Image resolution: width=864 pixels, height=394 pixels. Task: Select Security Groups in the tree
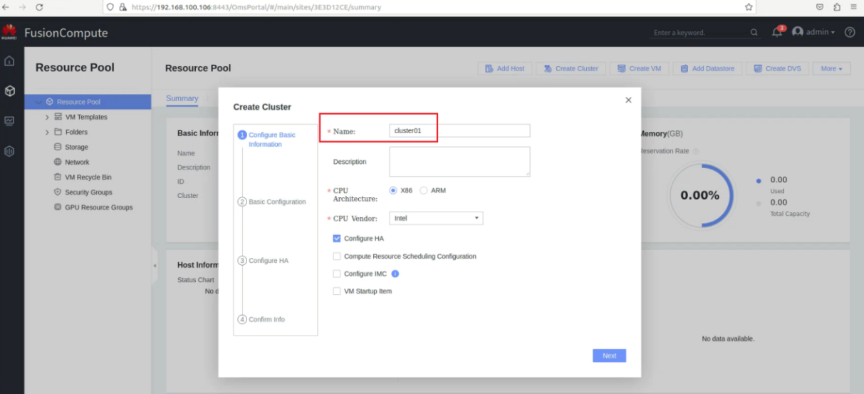coord(88,192)
